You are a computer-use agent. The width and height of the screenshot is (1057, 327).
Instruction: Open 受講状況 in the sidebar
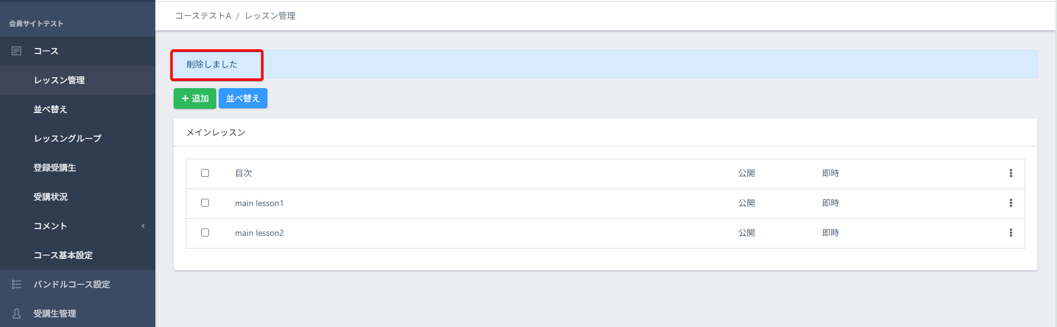tap(51, 197)
